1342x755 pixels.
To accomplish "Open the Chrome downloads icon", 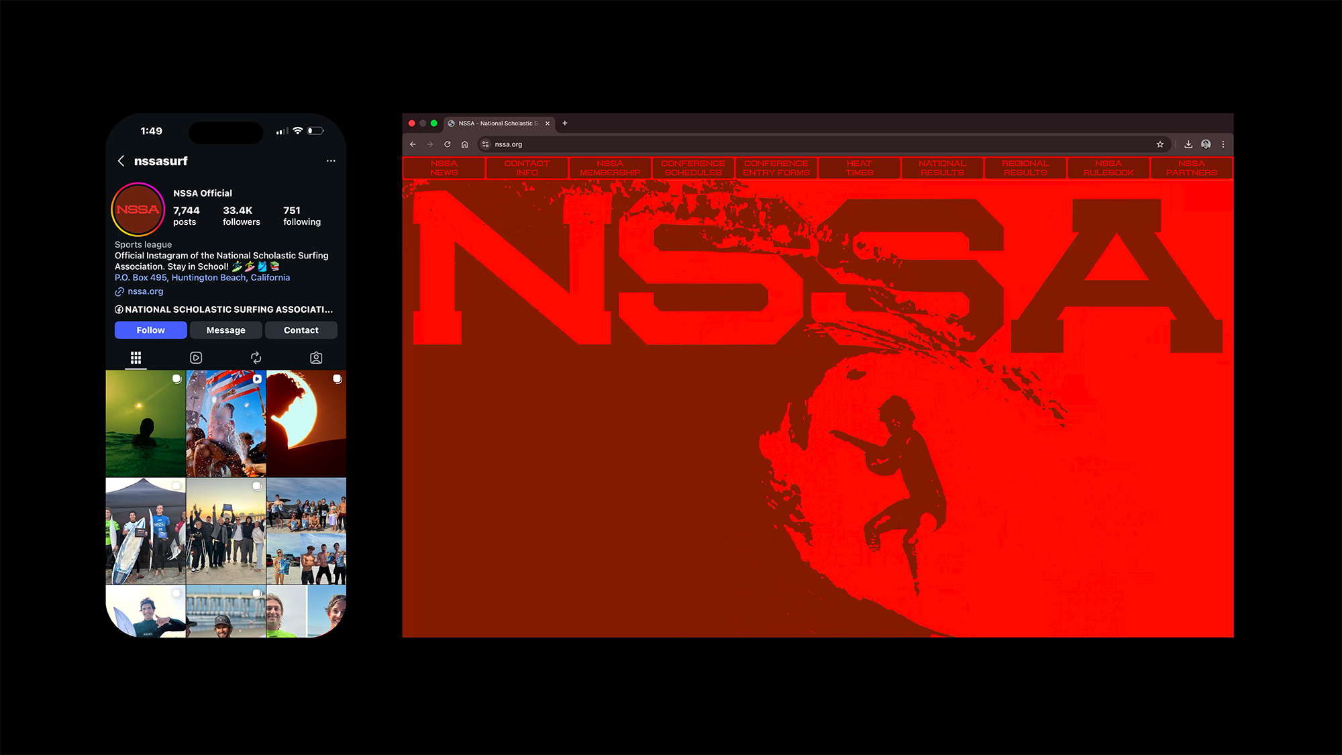I will tap(1188, 144).
